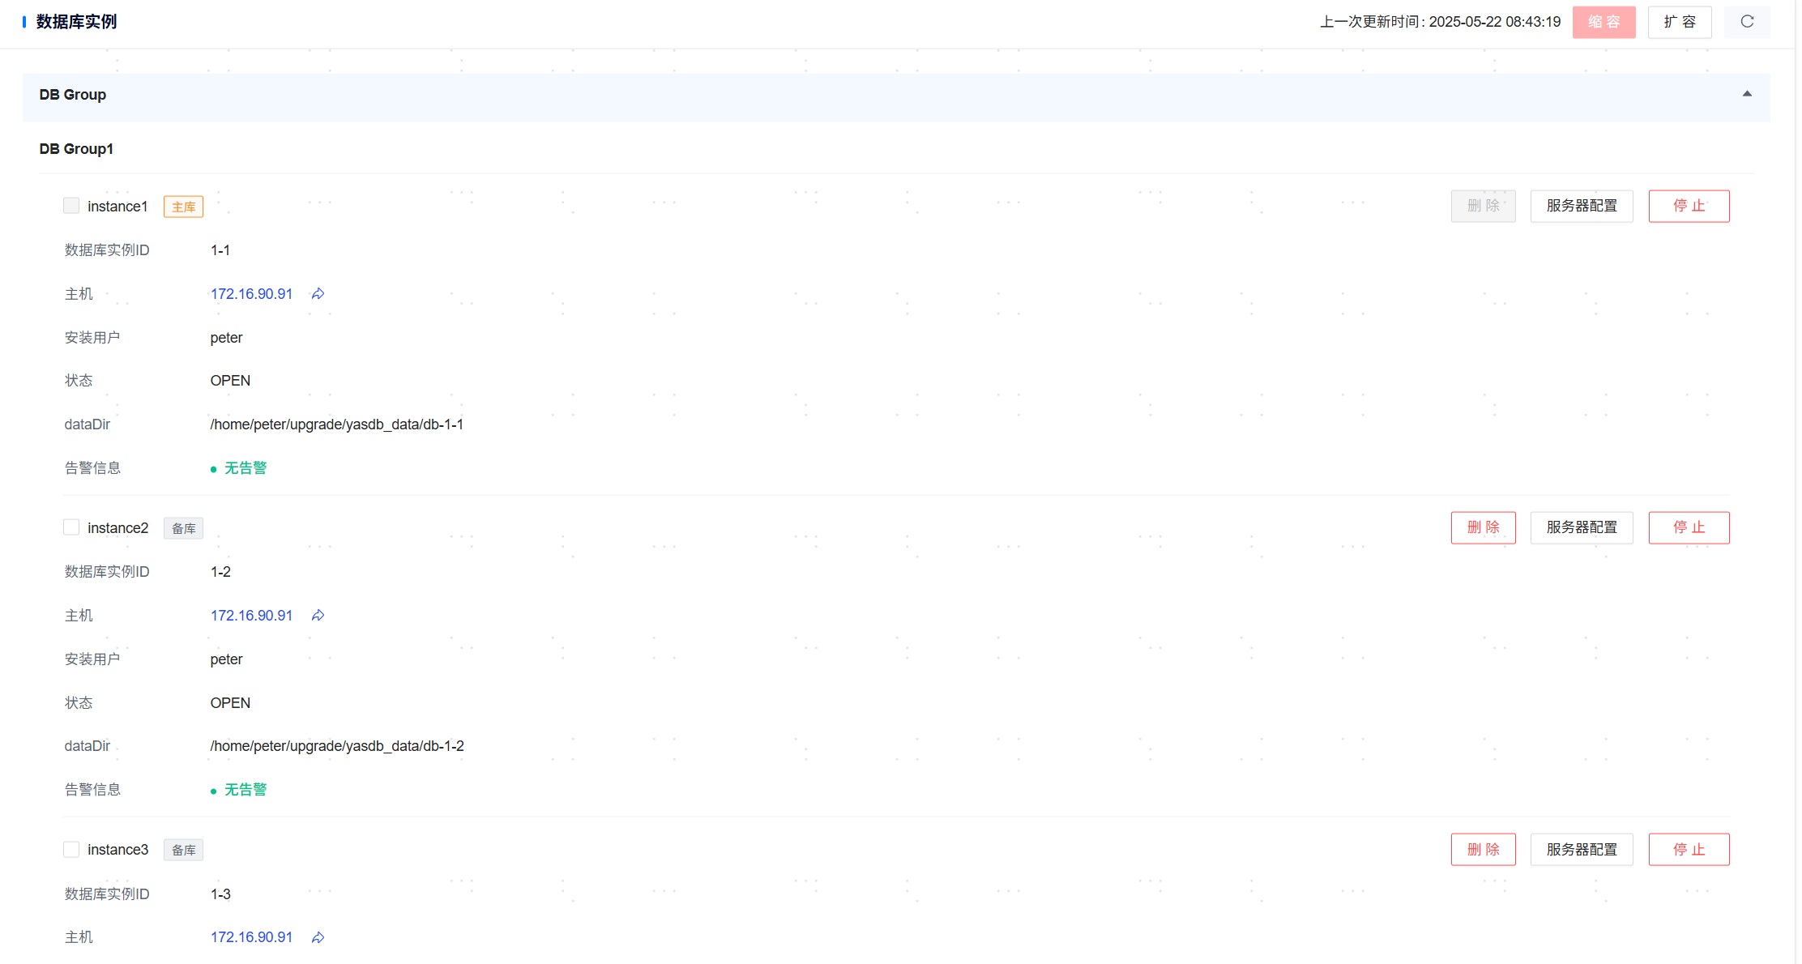This screenshot has width=1802, height=964.
Task: Open host link icon for instance2
Action: click(x=318, y=616)
